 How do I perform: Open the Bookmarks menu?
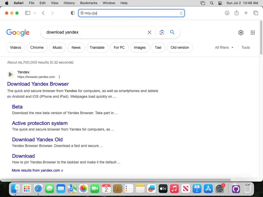[x=89, y=3]
